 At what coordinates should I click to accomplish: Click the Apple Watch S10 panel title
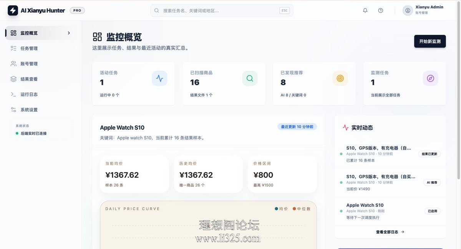tap(122, 128)
